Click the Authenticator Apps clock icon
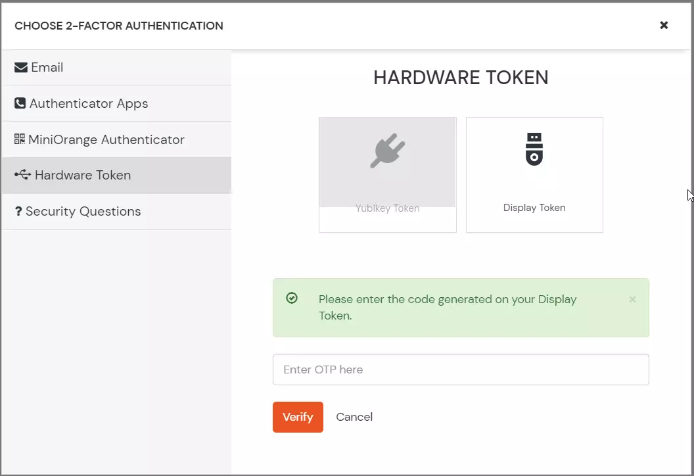Viewport: 694px width, 476px height. [x=18, y=103]
